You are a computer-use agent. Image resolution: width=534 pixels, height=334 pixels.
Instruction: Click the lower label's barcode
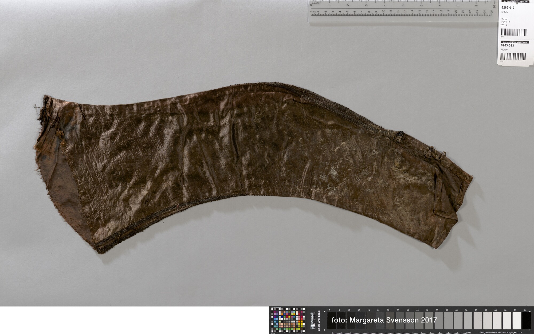pyautogui.click(x=513, y=57)
